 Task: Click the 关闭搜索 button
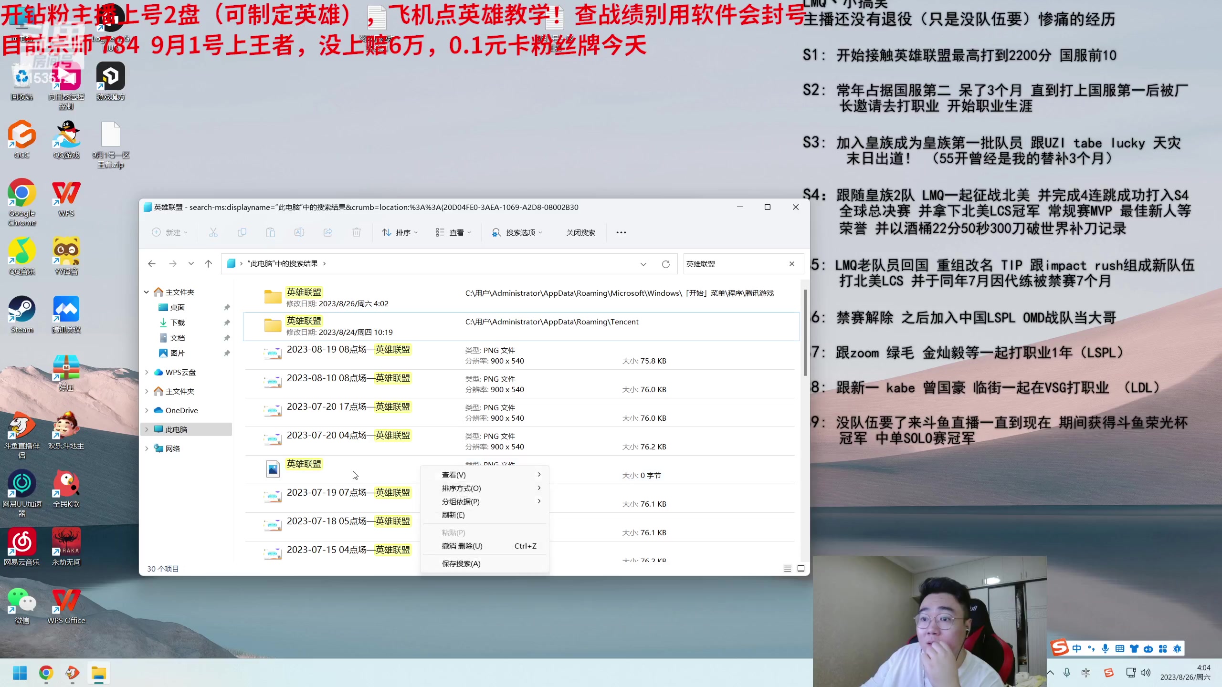(x=580, y=232)
